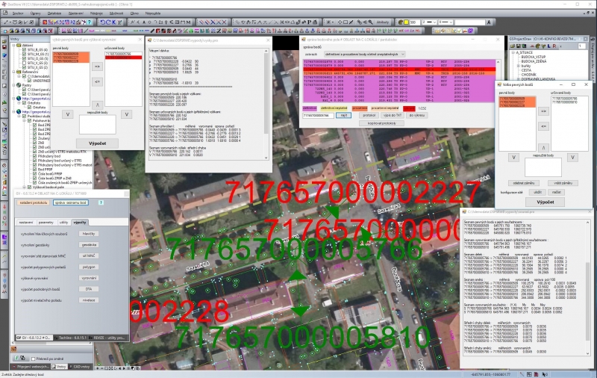Click the red downward arrow in left sidebar

pos(4,207)
